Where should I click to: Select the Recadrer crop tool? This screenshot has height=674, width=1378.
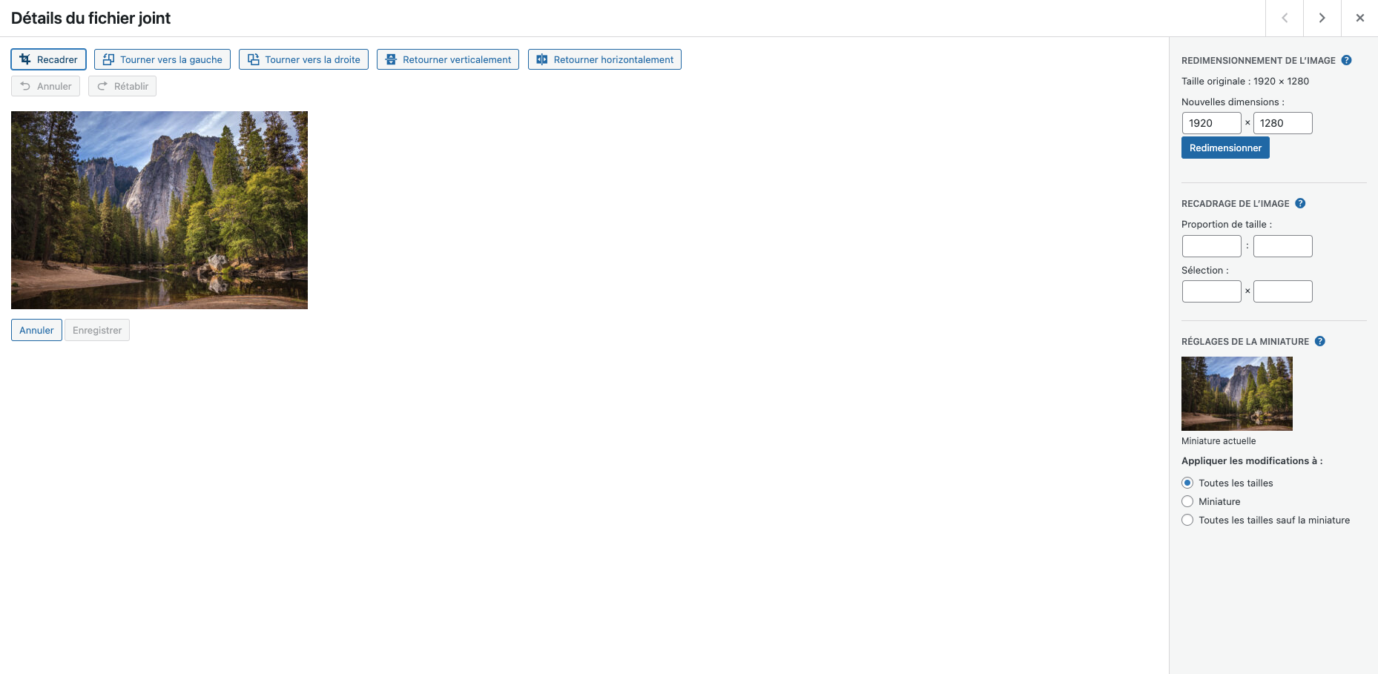tap(49, 59)
